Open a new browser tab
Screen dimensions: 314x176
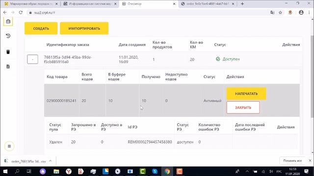tap(242, 4)
